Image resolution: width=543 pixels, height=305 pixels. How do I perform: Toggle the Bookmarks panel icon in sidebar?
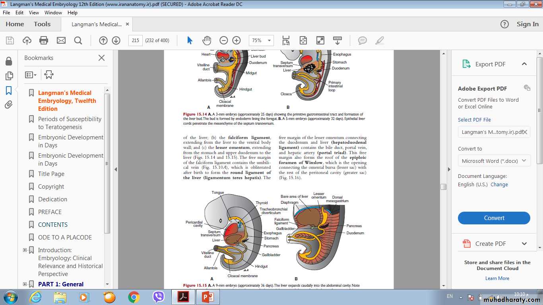tap(9, 91)
